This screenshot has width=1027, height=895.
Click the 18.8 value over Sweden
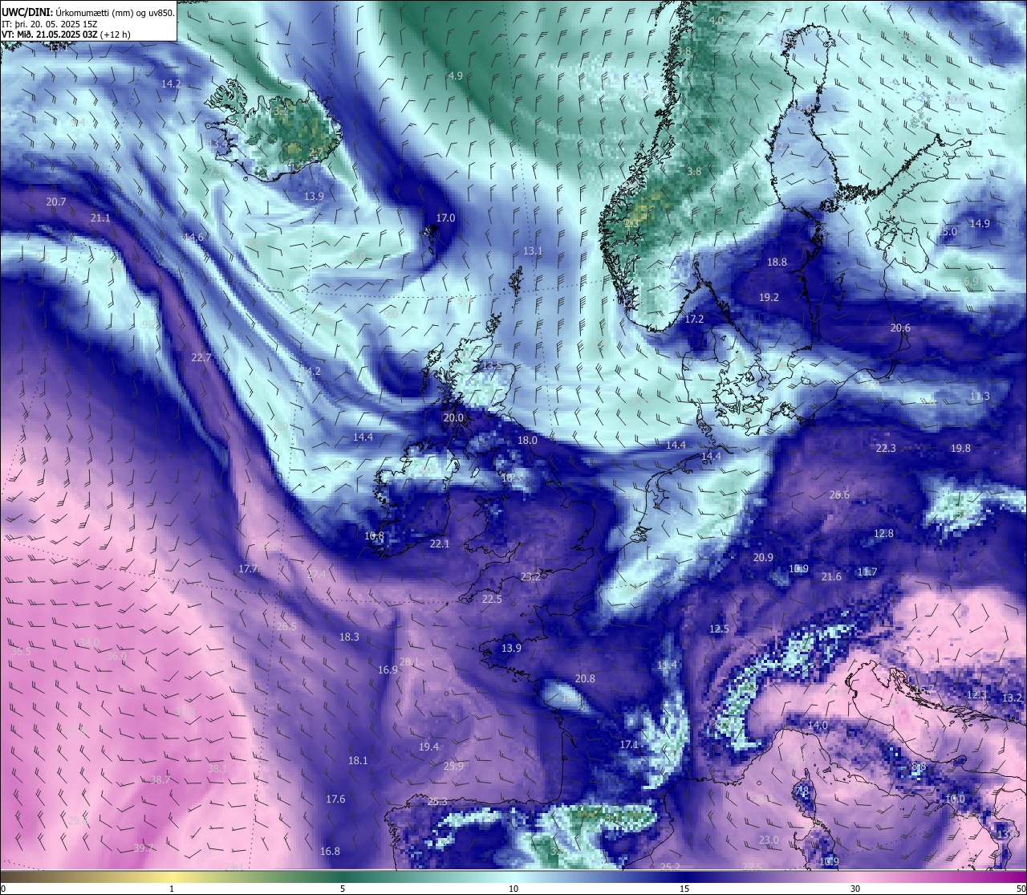pos(777,262)
